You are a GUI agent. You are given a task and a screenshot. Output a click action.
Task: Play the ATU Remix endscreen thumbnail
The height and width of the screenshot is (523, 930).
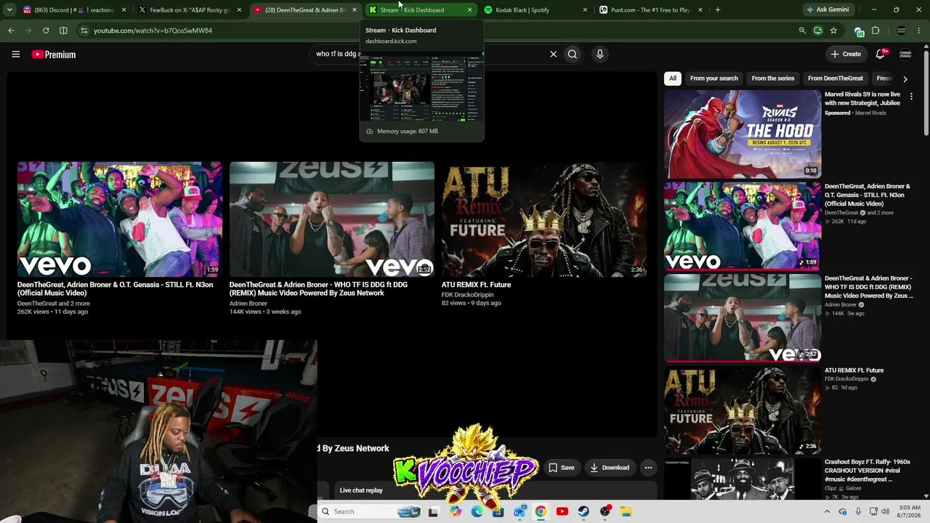tap(544, 219)
